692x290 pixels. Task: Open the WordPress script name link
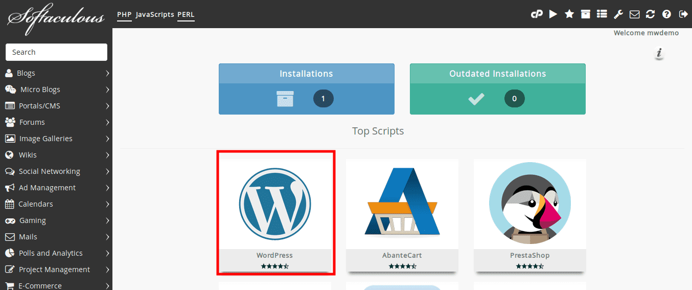275,255
